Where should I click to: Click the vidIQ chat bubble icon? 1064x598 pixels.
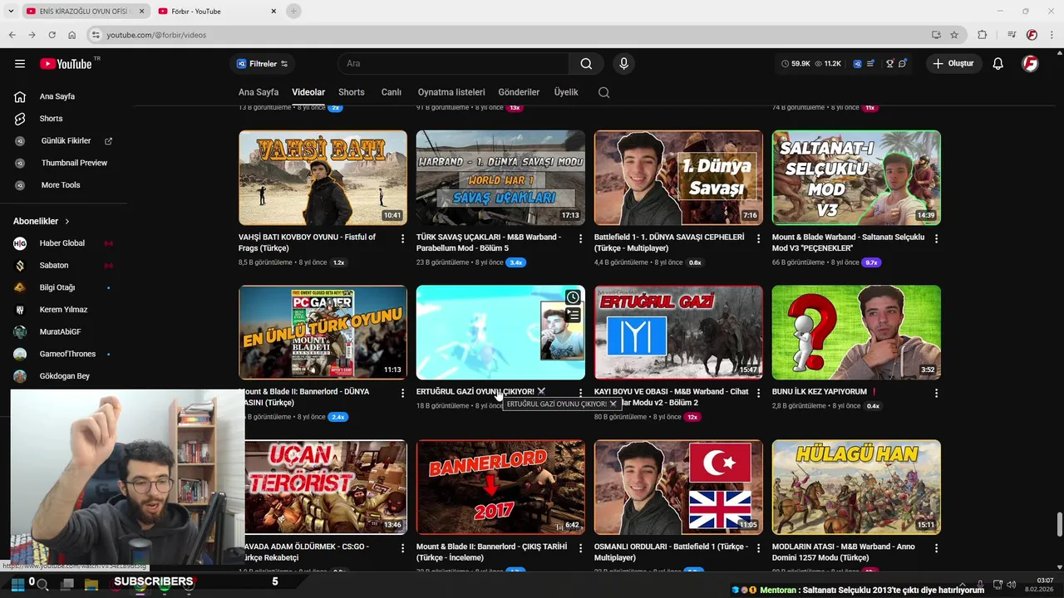903,64
